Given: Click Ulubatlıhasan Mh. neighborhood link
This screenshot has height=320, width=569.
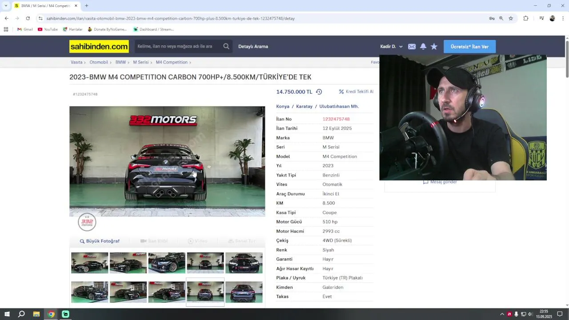Looking at the screenshot, I should tap(339, 106).
